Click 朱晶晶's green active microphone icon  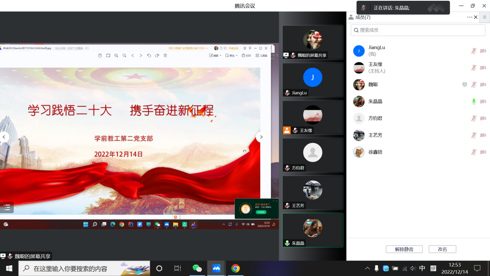click(x=474, y=101)
